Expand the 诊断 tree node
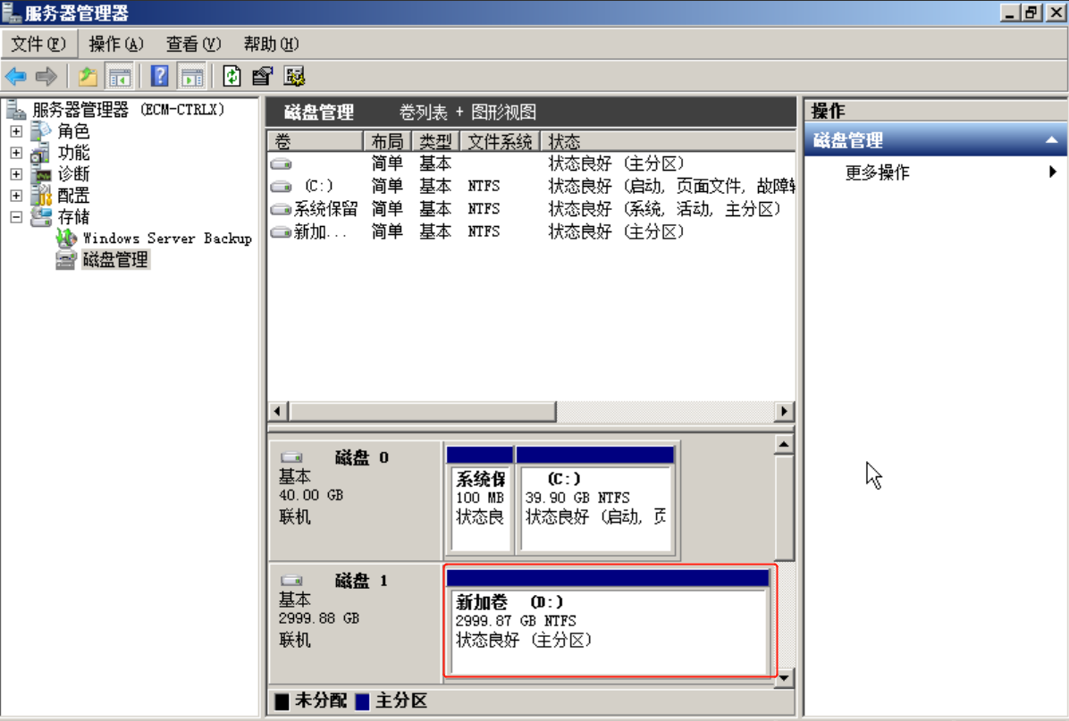Screen dimensions: 1069x721 pos(16,174)
